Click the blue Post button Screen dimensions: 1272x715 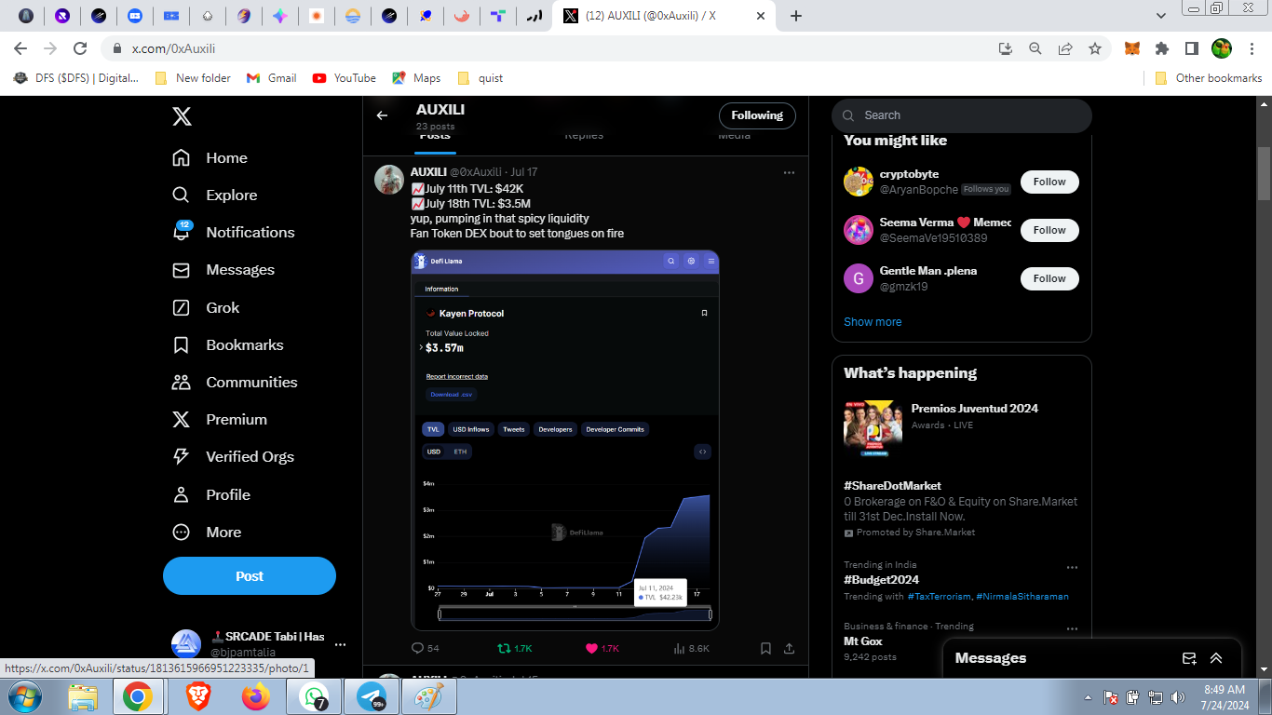(250, 576)
